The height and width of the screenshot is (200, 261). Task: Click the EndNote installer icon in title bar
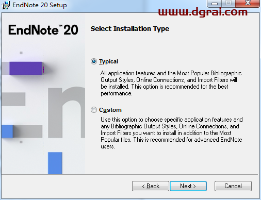click(6, 5)
